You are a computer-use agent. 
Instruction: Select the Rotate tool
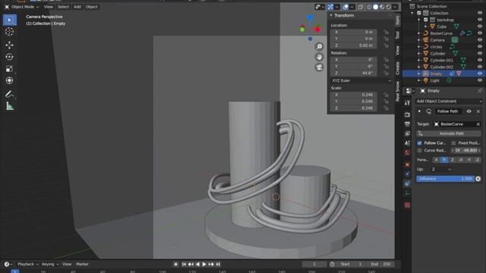[x=10, y=57]
